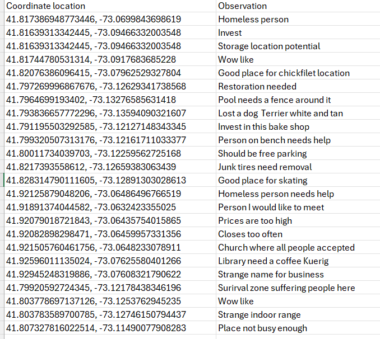This screenshot has width=380, height=339.
Task: Select the "Homeless person" observation cell
Action: click(253, 20)
